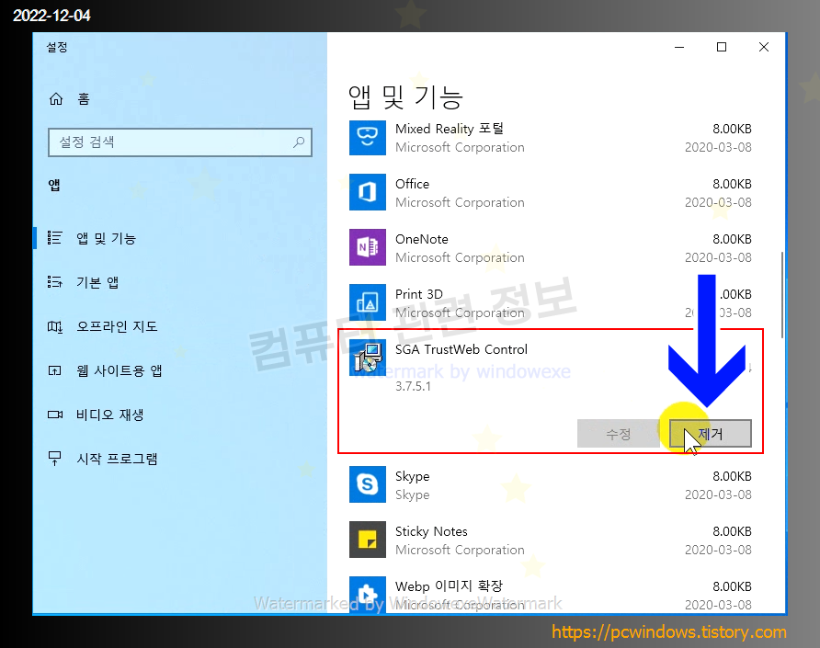This screenshot has height=648, width=820.
Task: Click the Office 8.00KB size value
Action: pos(732,184)
